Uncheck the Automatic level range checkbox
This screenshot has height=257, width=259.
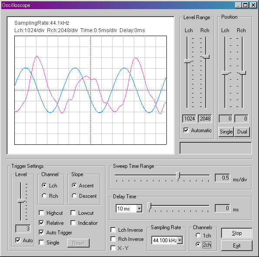tap(186, 130)
